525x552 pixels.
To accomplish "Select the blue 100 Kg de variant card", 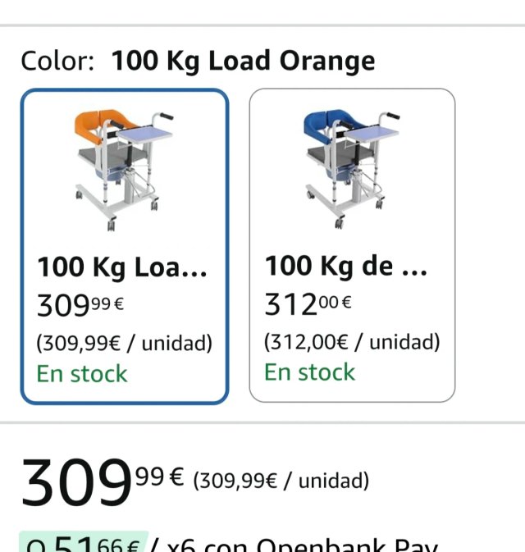I will 352,245.
